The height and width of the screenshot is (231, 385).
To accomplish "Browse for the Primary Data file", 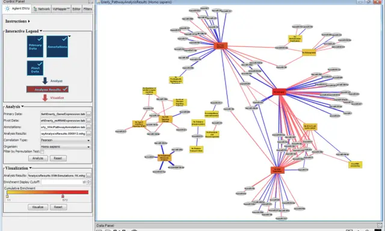I will point(88,114).
